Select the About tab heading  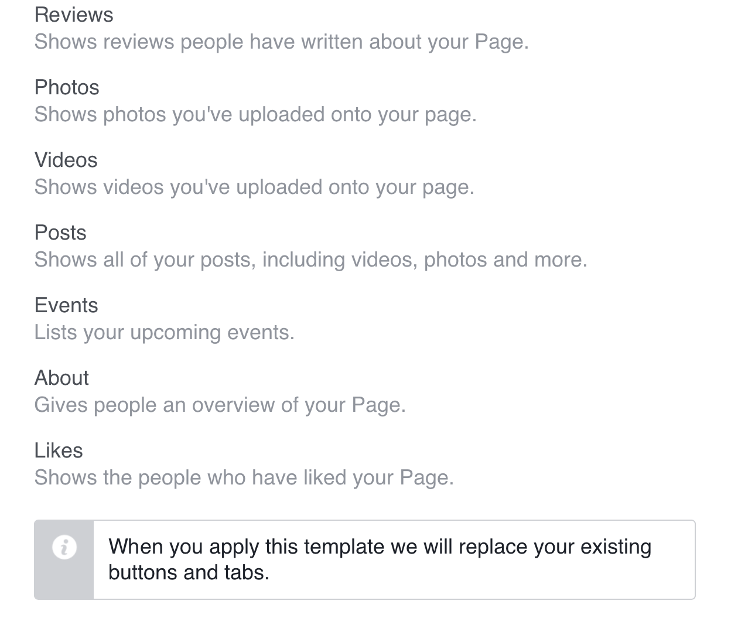62,378
